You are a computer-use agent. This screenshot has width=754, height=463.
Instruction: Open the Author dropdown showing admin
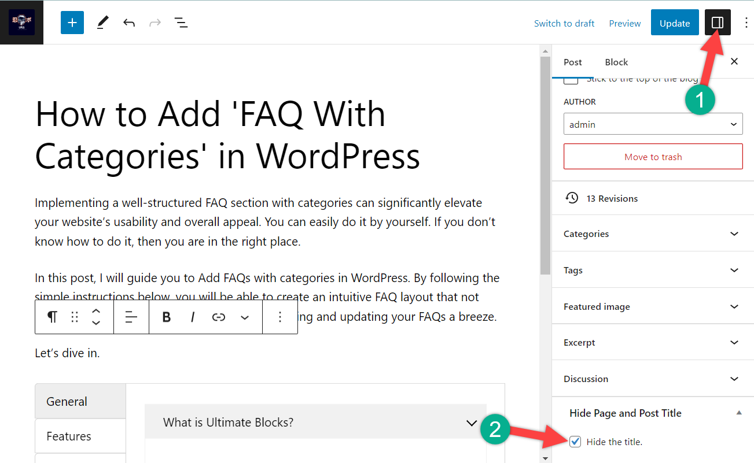(x=653, y=124)
